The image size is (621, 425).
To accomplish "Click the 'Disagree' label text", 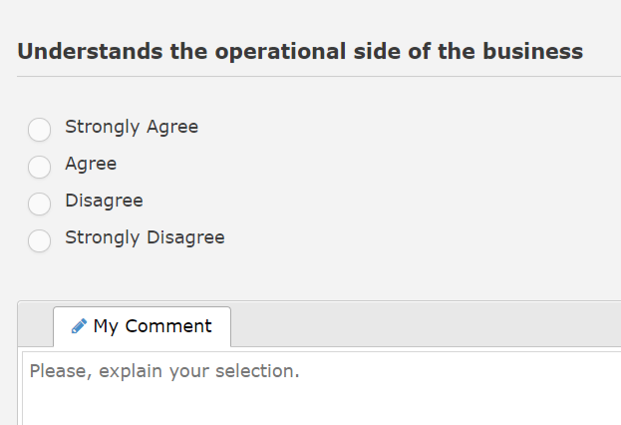I will pos(104,201).
